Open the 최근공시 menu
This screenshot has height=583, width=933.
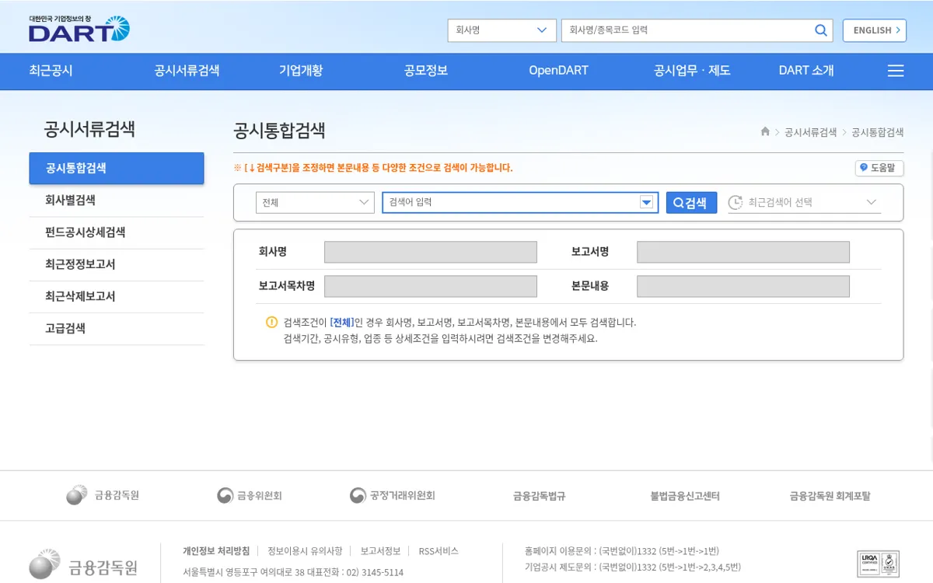(51, 71)
